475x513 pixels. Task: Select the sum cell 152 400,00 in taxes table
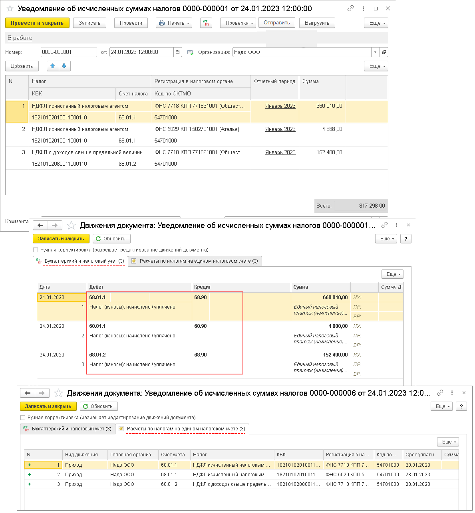(x=322, y=152)
